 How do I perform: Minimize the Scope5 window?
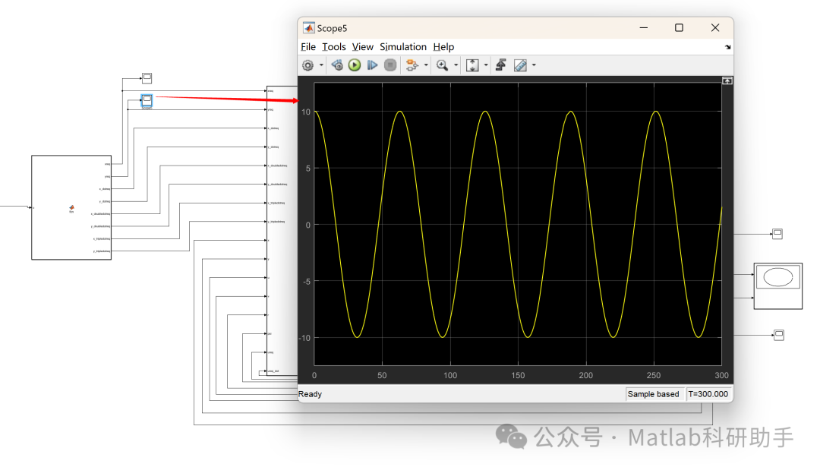tap(644, 27)
